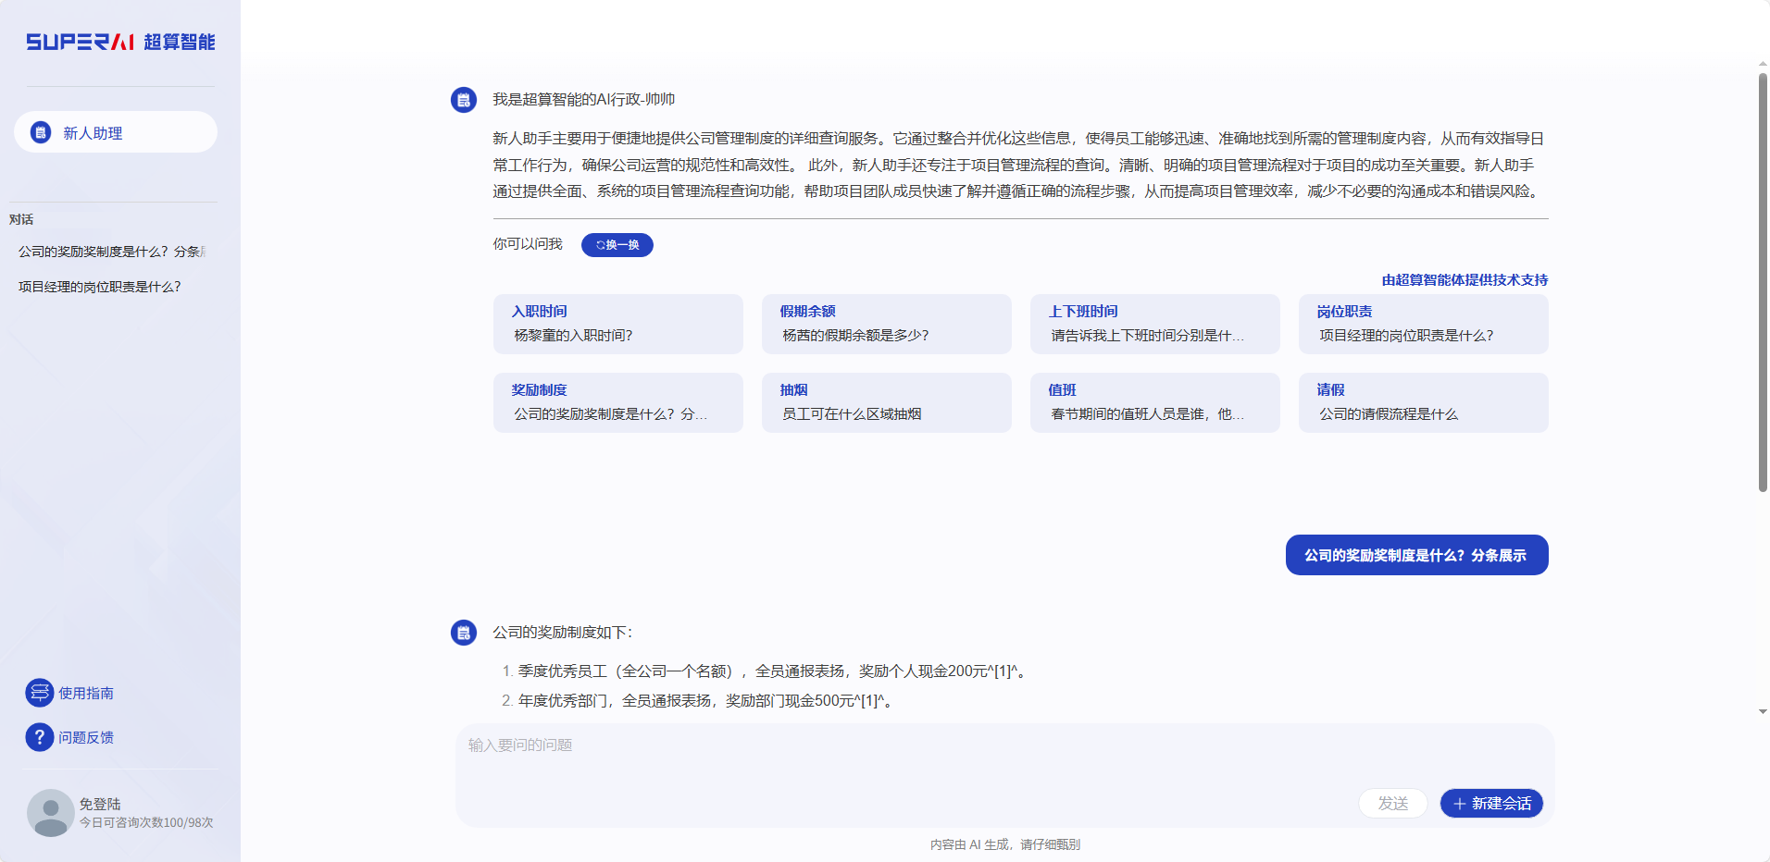
Task: Click the 换一换 refresh suggestions button
Action: click(617, 245)
